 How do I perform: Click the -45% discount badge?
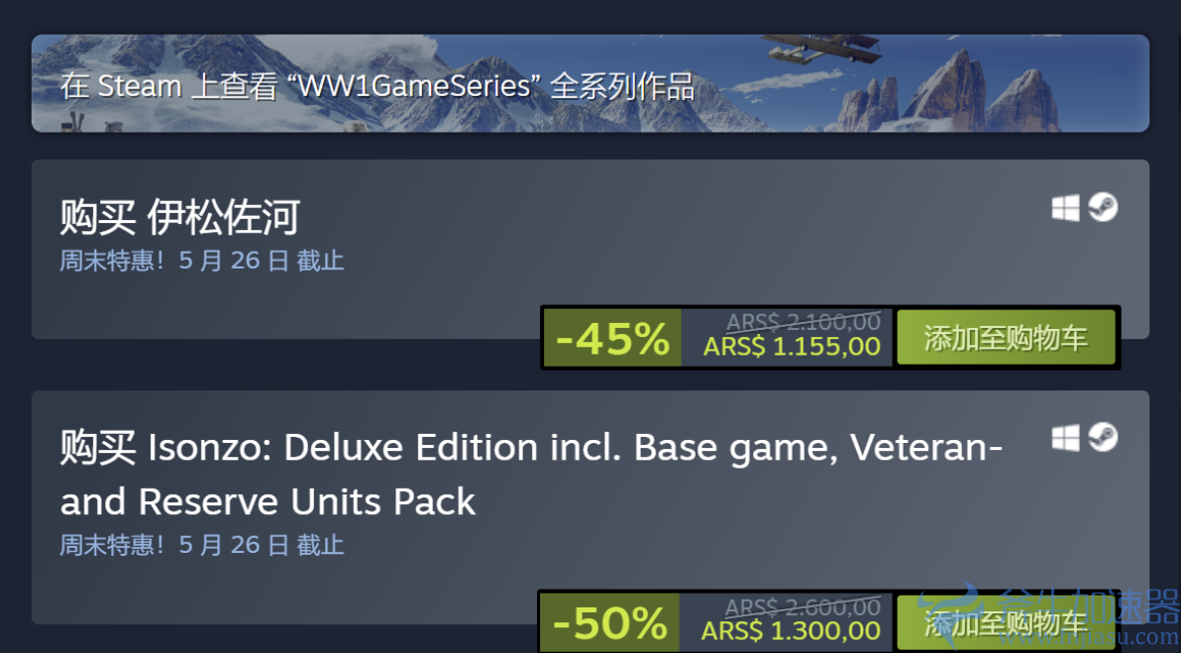[x=612, y=338]
